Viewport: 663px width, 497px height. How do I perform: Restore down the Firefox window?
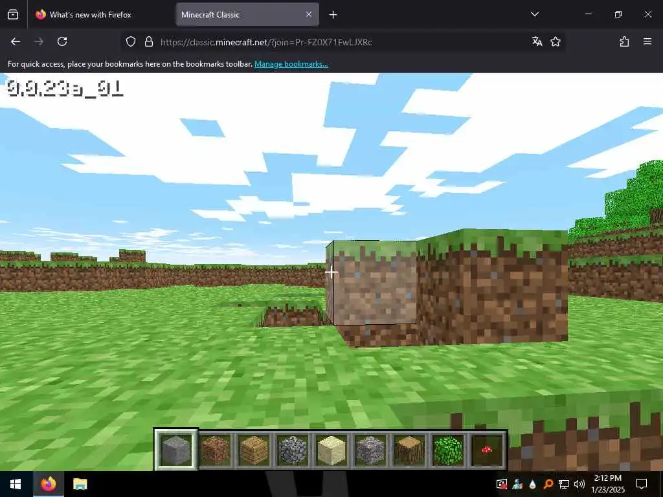[x=618, y=14]
